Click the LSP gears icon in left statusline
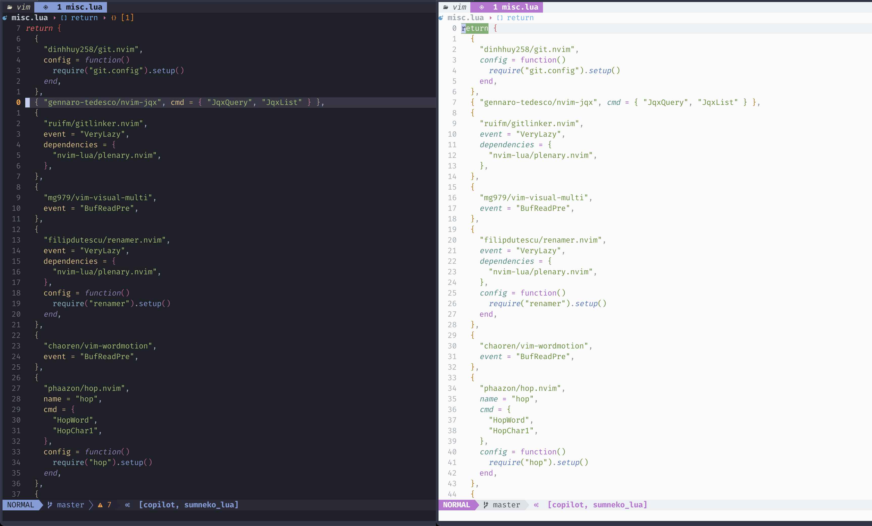This screenshot has width=872, height=526. [127, 505]
